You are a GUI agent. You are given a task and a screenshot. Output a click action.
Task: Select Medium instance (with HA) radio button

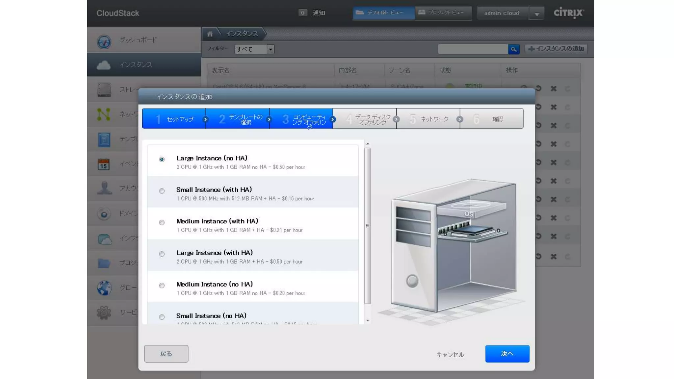pyautogui.click(x=162, y=222)
